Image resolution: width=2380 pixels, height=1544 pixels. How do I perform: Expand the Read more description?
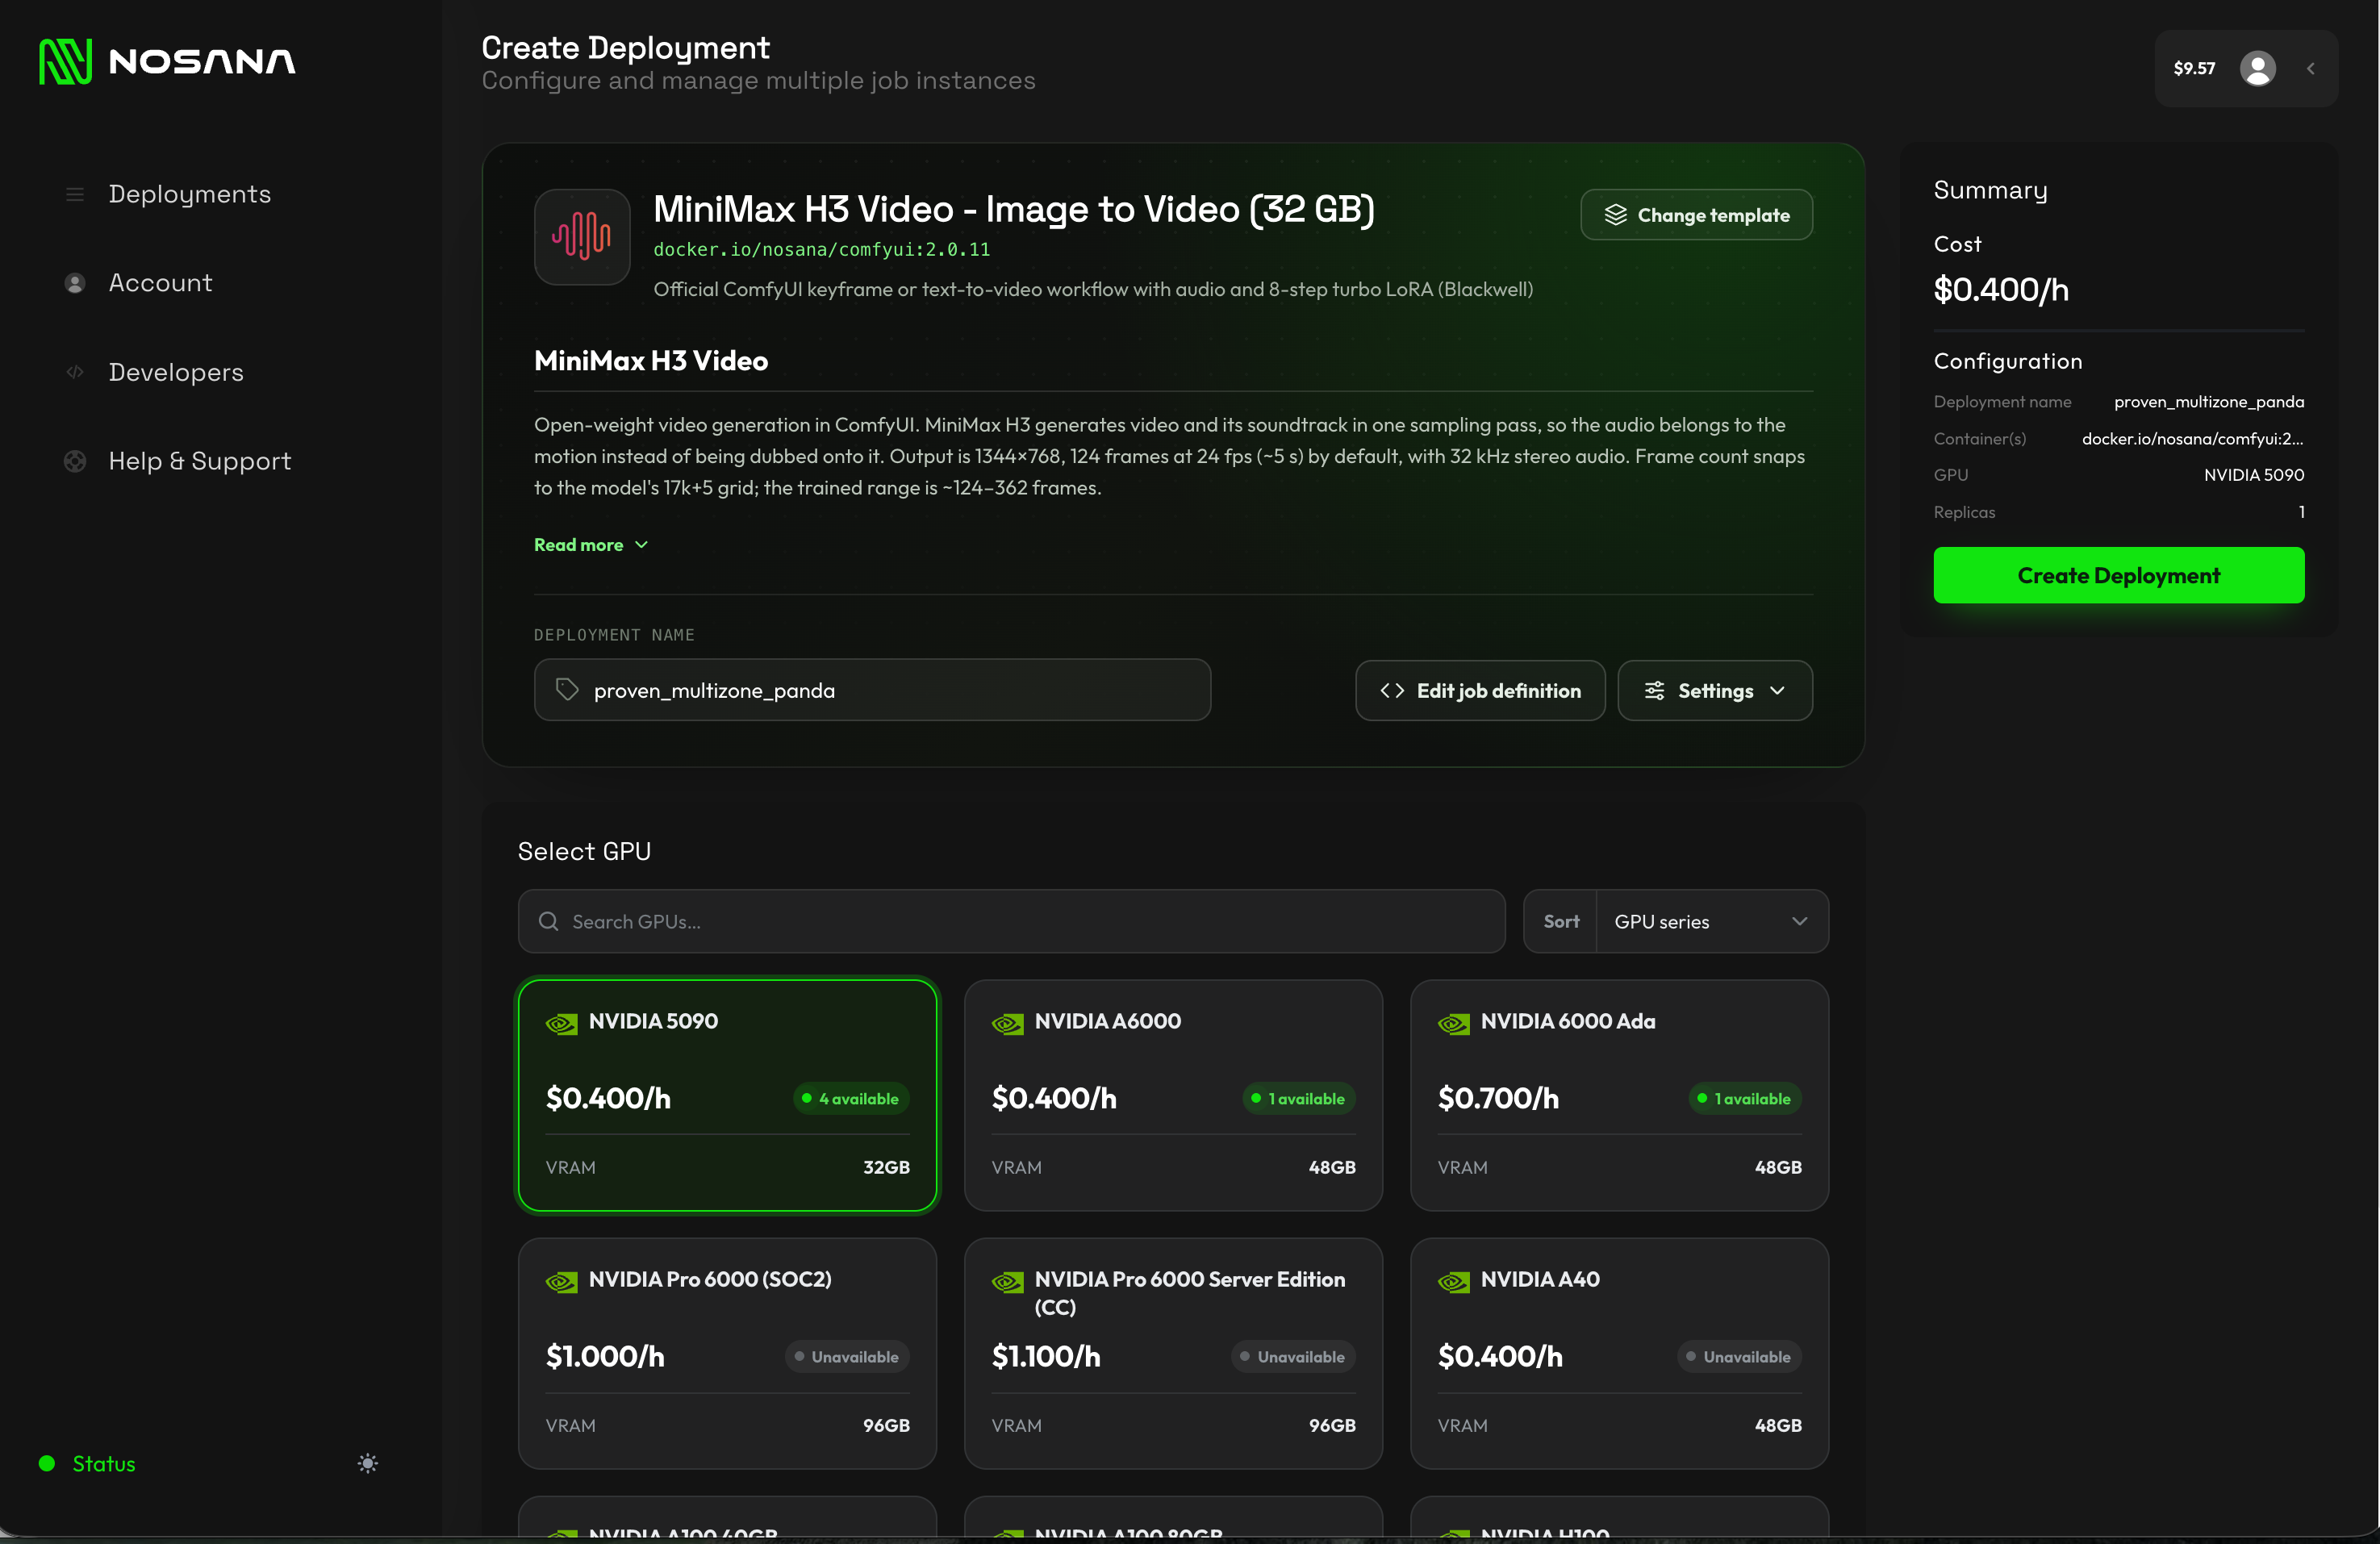[x=591, y=544]
